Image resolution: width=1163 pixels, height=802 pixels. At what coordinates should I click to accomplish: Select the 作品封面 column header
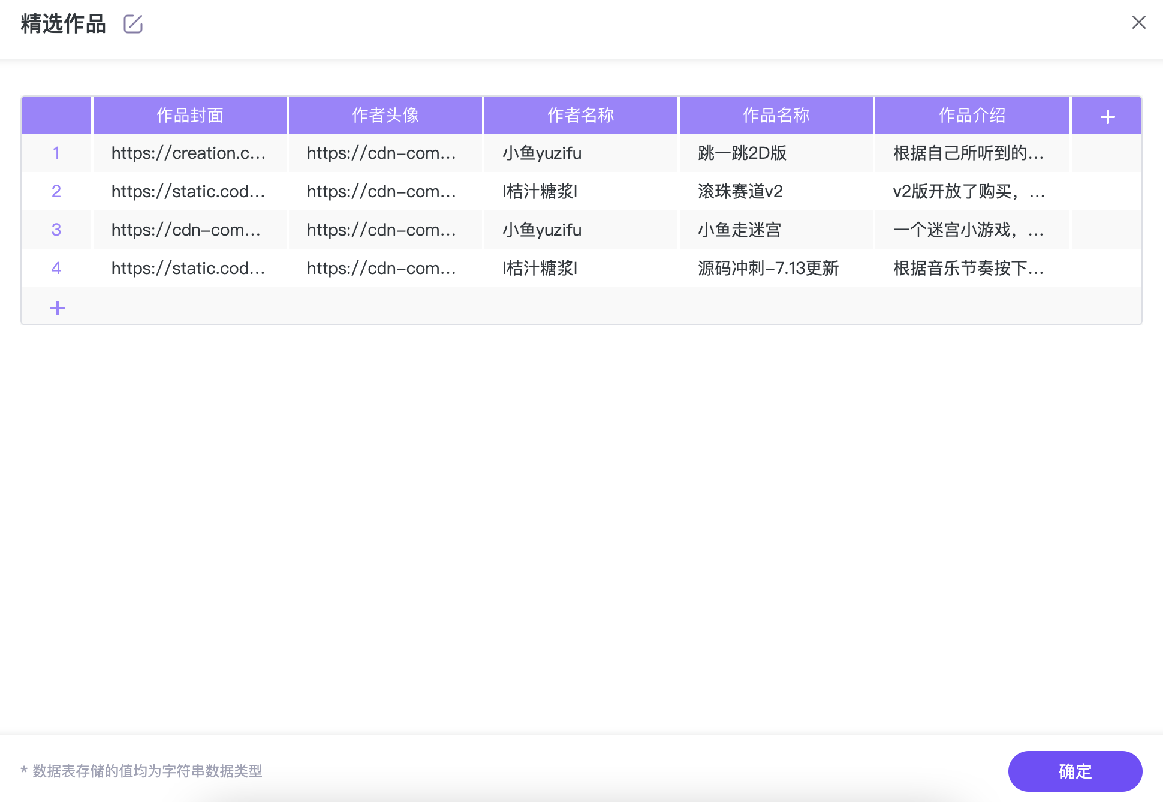point(189,116)
